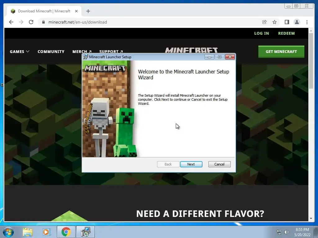The image size is (318, 238).
Task: Click the Welcome to the Minecraft Launcher Setup Wizard heading
Action: point(184,74)
